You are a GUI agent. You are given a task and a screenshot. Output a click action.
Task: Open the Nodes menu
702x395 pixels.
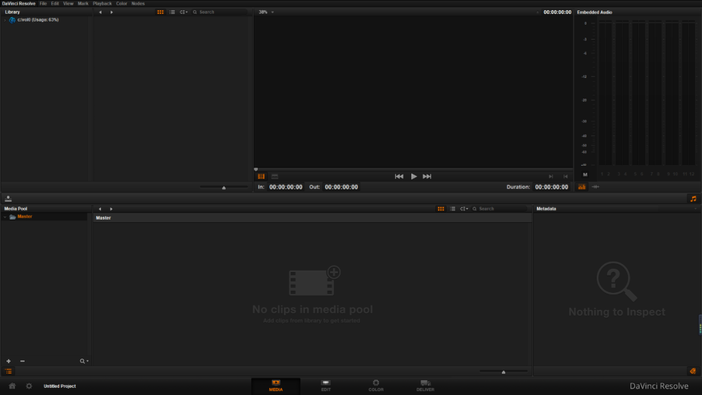coord(138,4)
